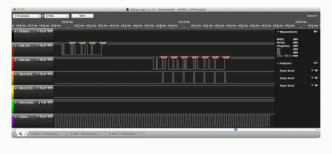Open the add analyzer plus dropdown
Image resolution: width=332 pixels, height=154 pixels.
pyautogui.click(x=315, y=63)
